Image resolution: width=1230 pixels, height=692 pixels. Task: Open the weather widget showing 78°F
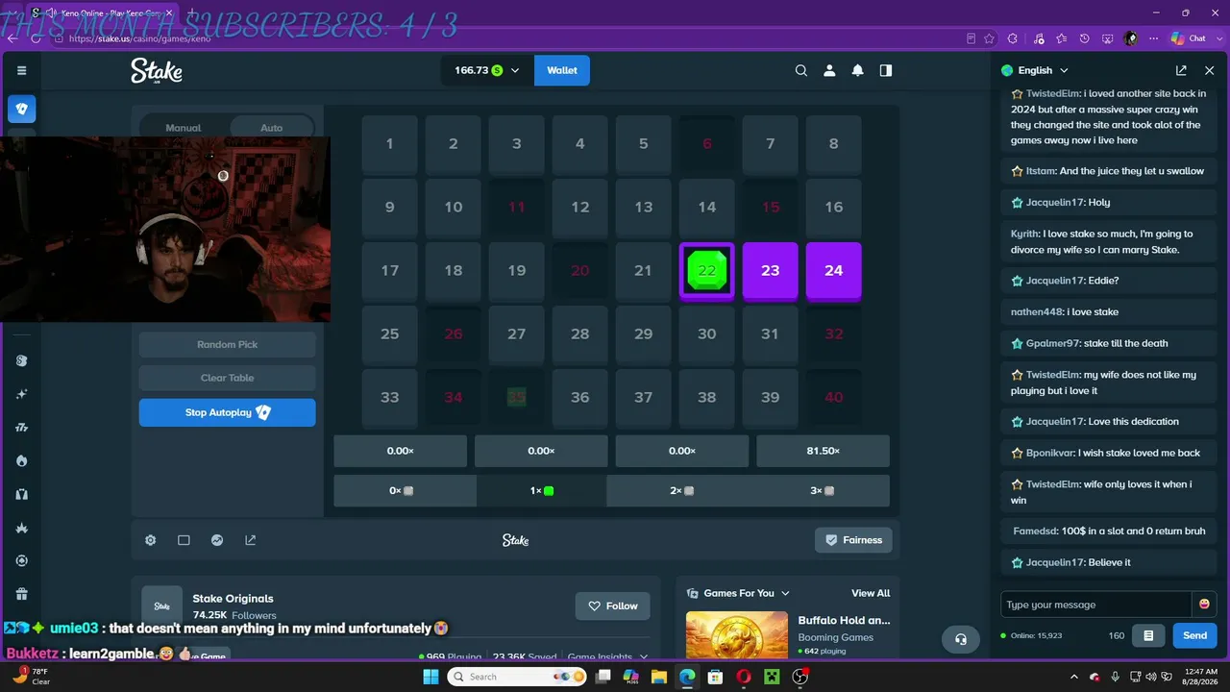(31, 677)
